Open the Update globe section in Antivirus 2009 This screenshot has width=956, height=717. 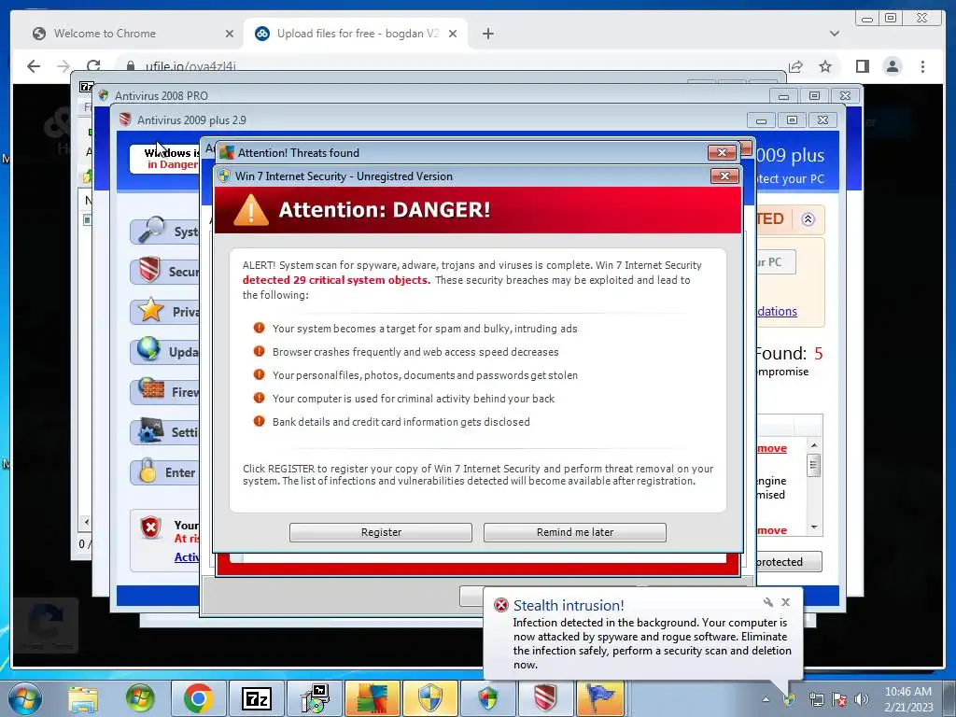(164, 352)
